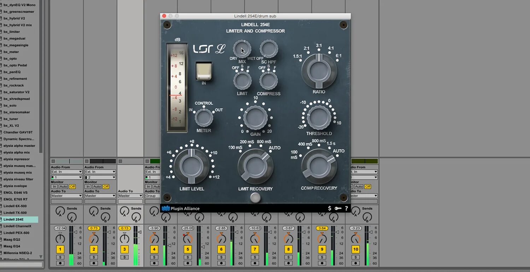Viewport: 530px width, 272px height.
Task: Toggle track 1 activator button
Action: 60,249
